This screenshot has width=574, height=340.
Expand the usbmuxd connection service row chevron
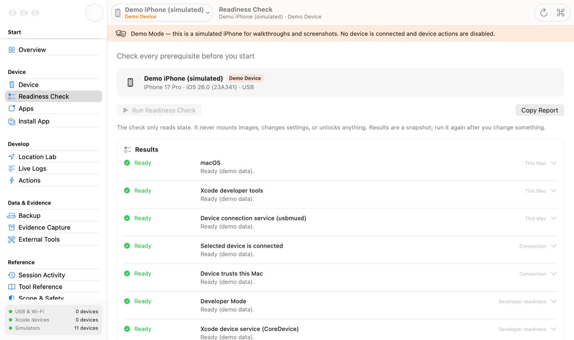click(553, 218)
